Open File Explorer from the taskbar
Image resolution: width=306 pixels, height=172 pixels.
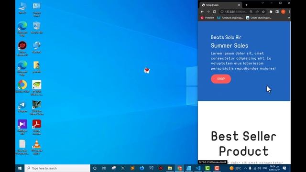[x=170, y=168]
